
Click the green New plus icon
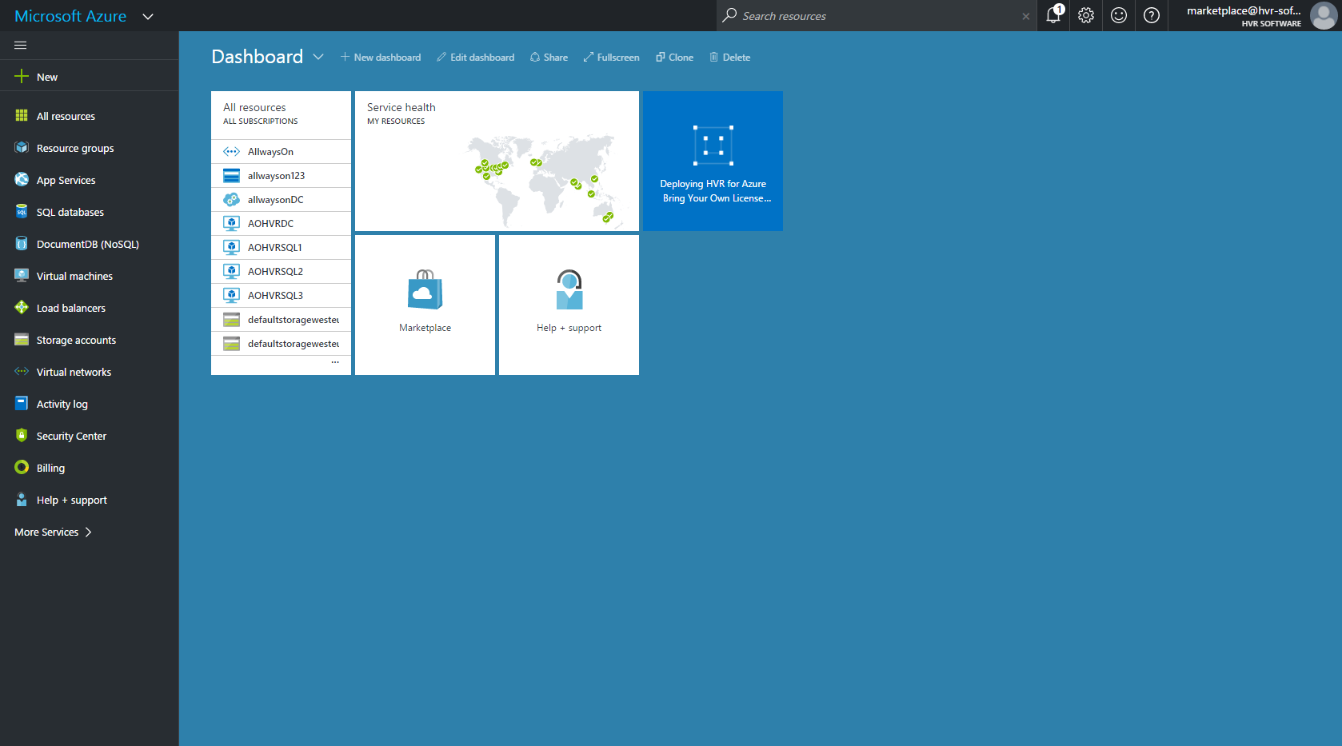point(22,77)
